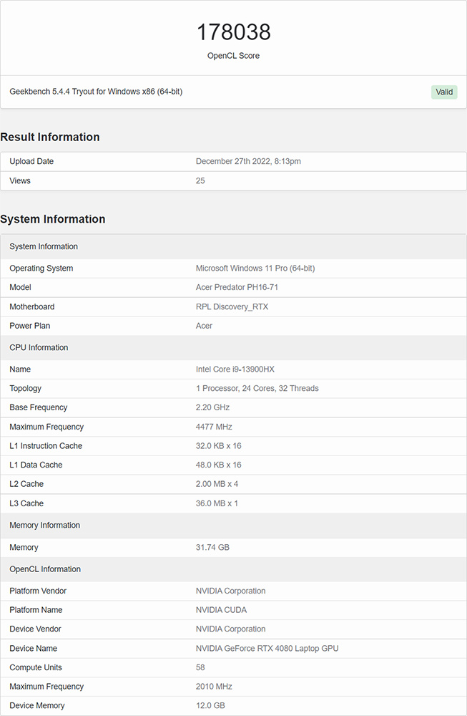Click the Intel Core i9-13900HX name

coord(235,369)
